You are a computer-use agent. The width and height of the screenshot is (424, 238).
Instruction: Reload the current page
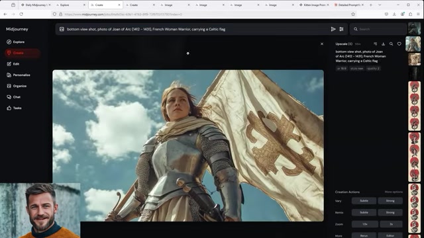tap(21, 14)
